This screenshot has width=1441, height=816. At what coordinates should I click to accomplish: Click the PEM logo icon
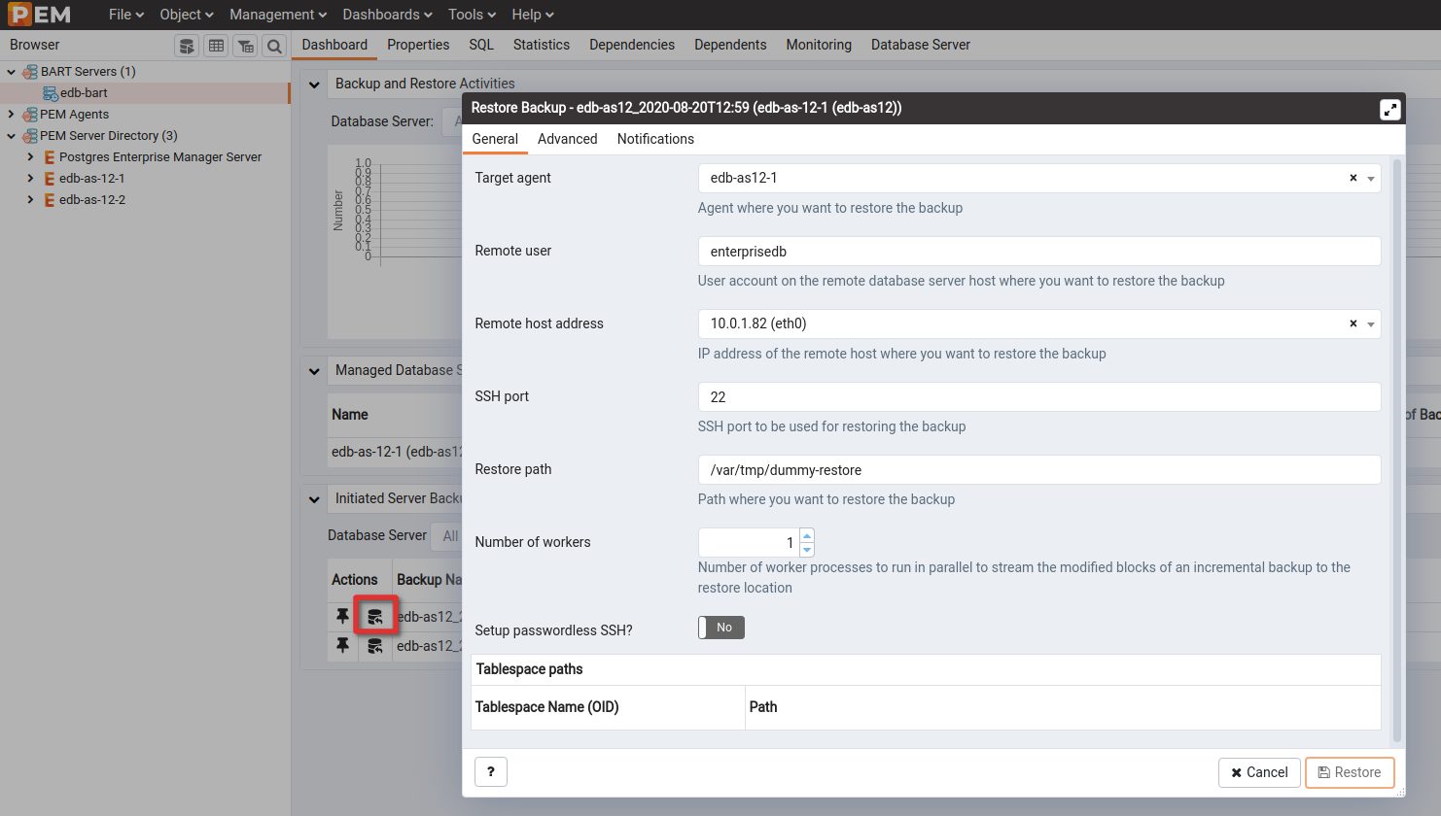click(40, 15)
